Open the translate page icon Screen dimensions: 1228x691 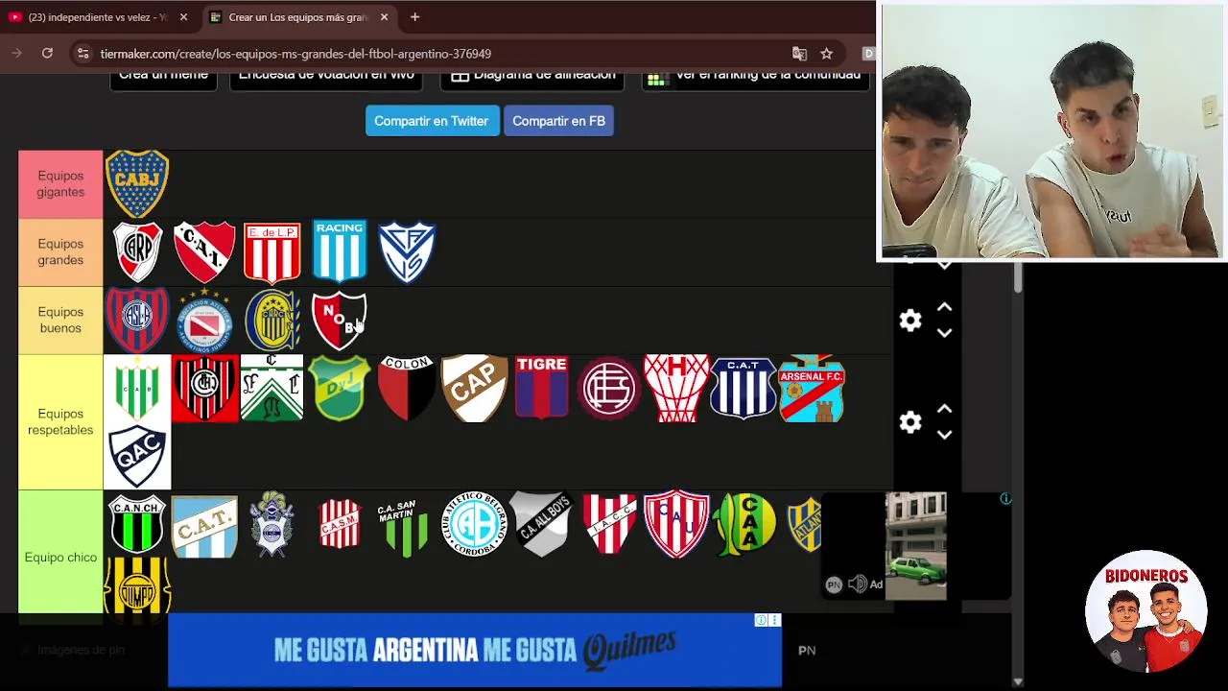click(x=799, y=54)
